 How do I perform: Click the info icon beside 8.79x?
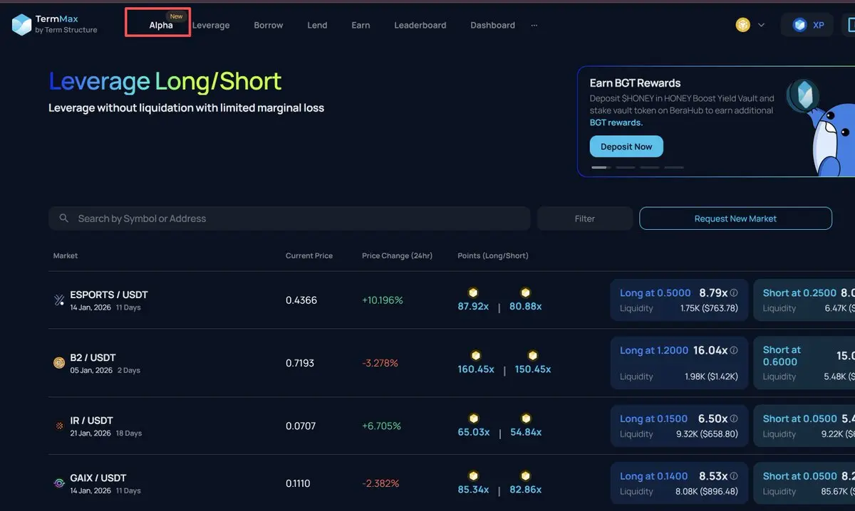coord(734,293)
